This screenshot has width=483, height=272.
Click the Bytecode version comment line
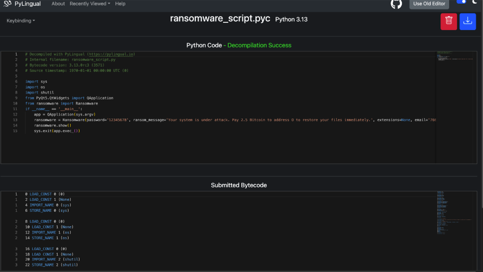(x=64, y=66)
